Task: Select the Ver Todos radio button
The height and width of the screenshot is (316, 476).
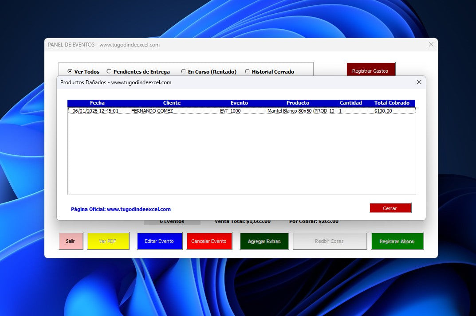Action: (70, 71)
